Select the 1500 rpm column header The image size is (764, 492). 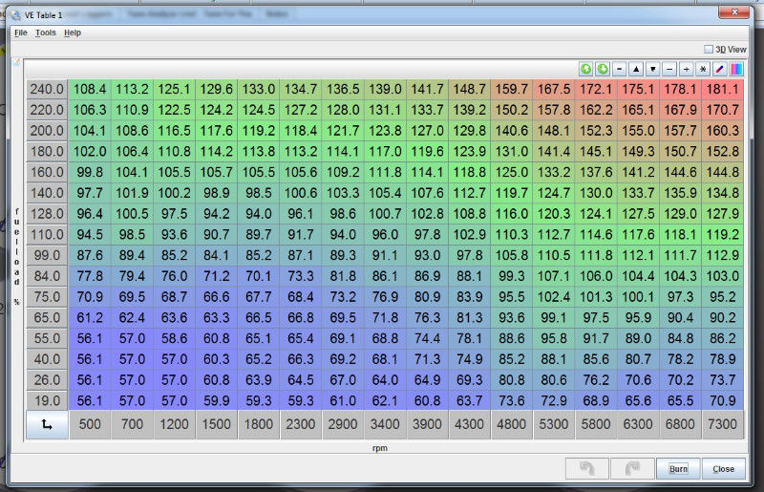(217, 424)
